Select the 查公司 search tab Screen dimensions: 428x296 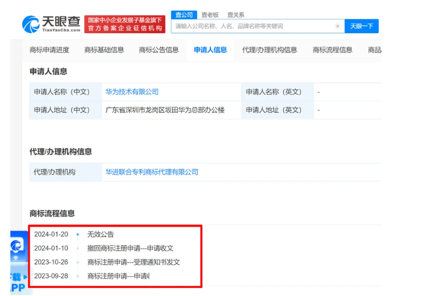tap(184, 15)
